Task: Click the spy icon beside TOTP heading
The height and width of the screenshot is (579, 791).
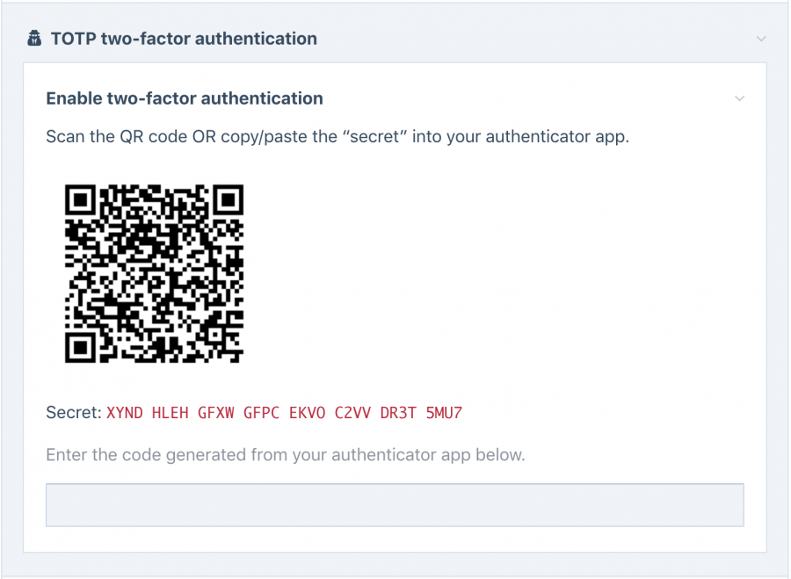Action: click(x=34, y=39)
